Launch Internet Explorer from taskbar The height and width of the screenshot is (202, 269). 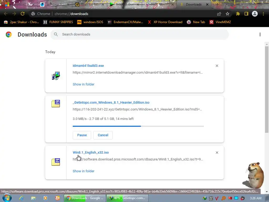[21, 198]
